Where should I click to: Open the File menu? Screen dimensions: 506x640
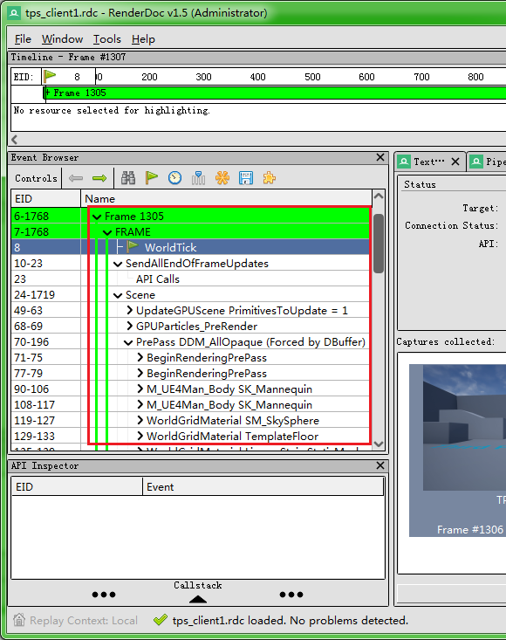[23, 39]
